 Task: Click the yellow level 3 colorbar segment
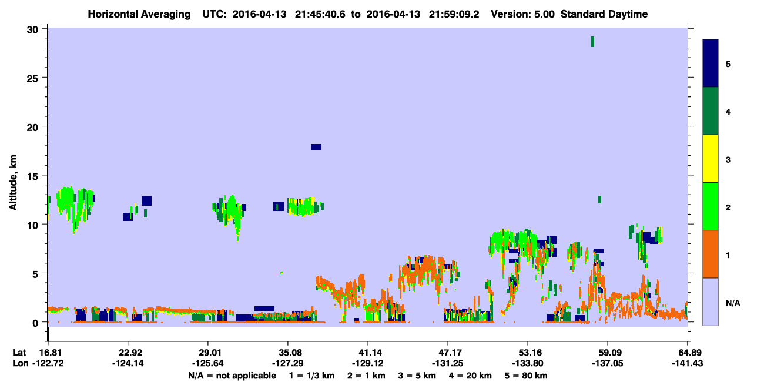(711, 159)
